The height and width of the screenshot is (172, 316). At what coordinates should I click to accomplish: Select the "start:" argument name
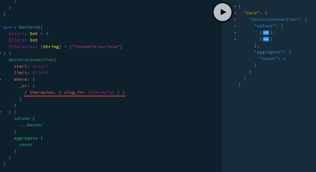coord(22,66)
